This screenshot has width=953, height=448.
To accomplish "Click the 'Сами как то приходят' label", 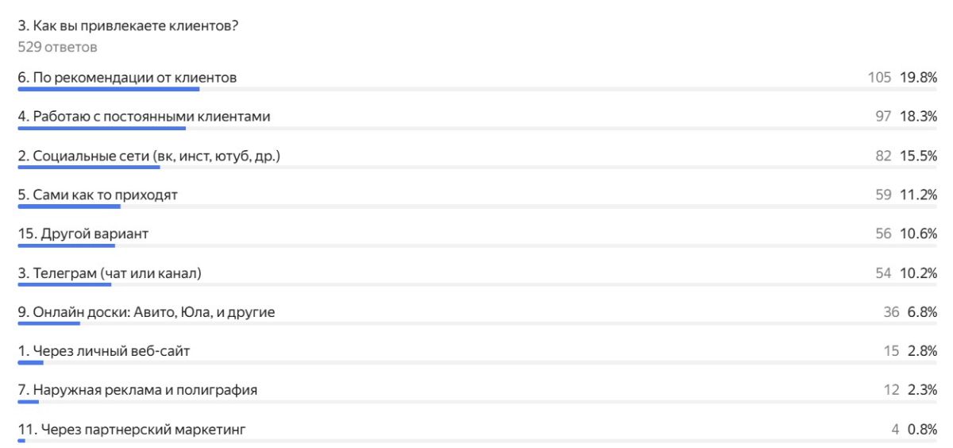I will (97, 195).
